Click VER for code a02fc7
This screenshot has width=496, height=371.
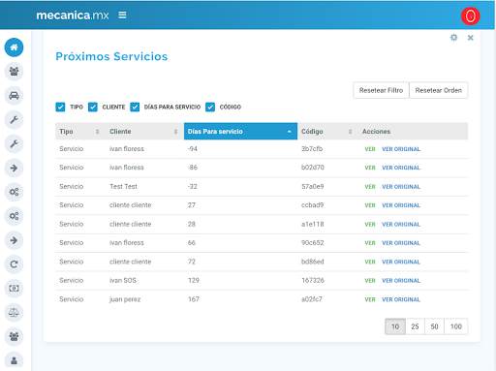coord(370,299)
